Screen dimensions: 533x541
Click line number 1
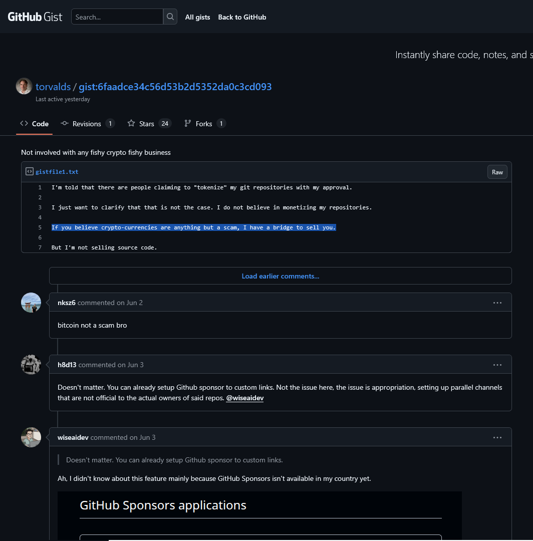40,187
